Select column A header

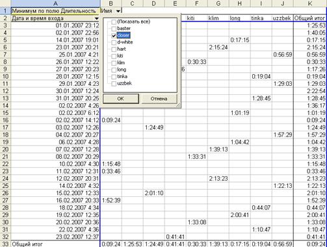point(55,3)
